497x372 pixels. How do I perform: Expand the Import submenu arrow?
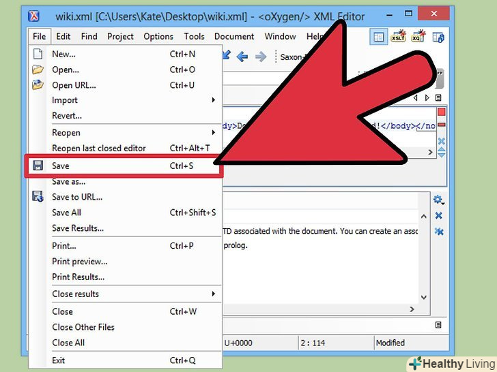(x=213, y=100)
